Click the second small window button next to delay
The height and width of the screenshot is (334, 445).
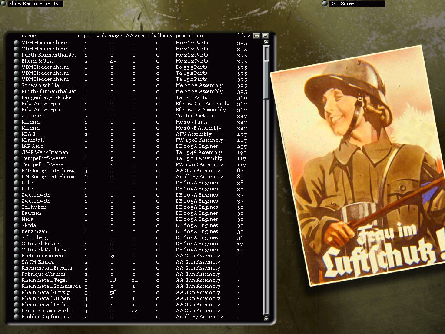(x=265, y=36)
